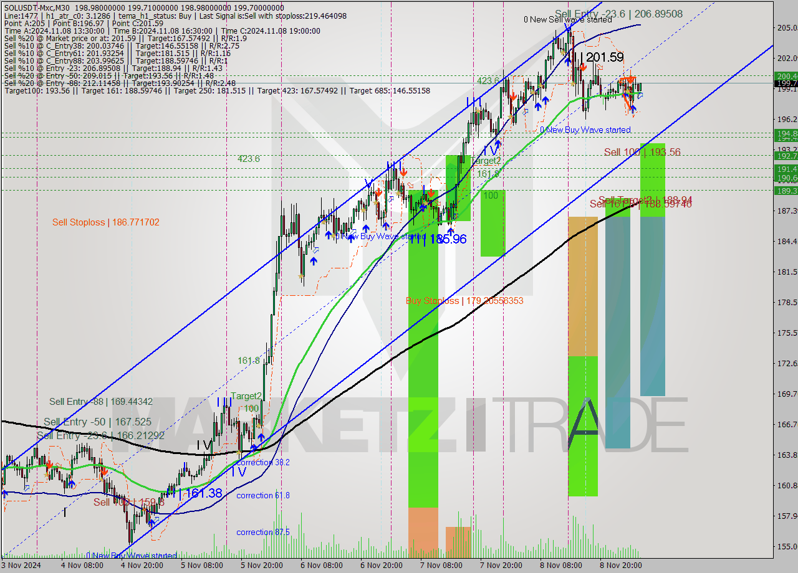Click the '3 Nov 2024' date axis label
Screen dimensions: 798x573
pos(22,566)
